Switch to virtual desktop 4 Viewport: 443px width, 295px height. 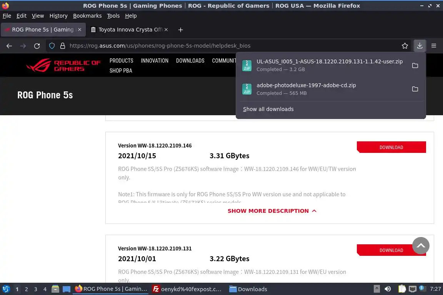coord(45,289)
